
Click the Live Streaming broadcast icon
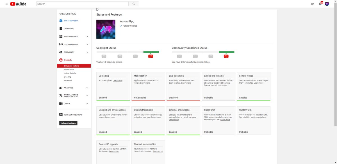(61, 44)
